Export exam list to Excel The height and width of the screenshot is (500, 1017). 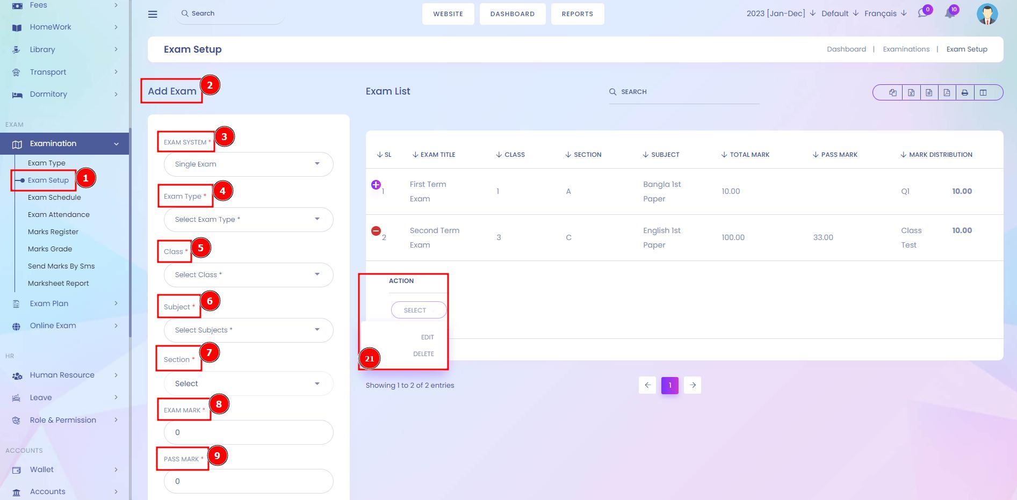pyautogui.click(x=911, y=92)
